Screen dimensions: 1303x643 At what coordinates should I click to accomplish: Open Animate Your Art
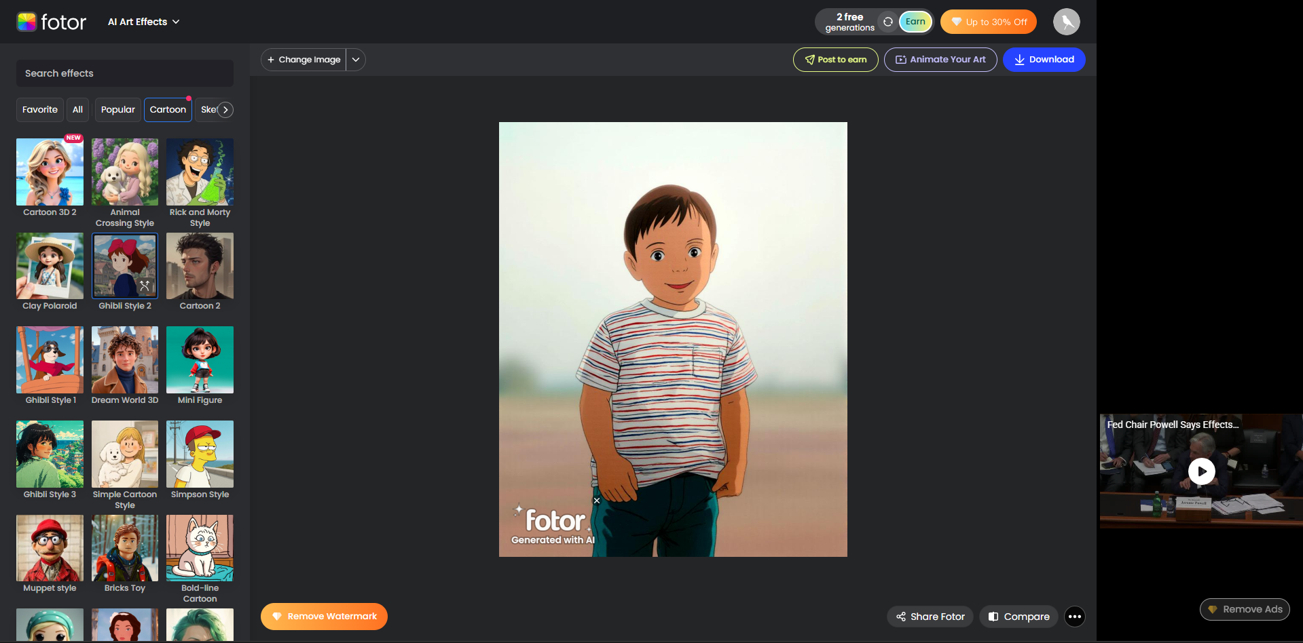pyautogui.click(x=940, y=60)
